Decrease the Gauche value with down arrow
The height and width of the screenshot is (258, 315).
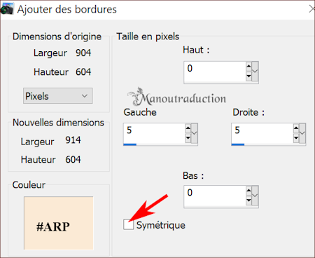(x=188, y=138)
